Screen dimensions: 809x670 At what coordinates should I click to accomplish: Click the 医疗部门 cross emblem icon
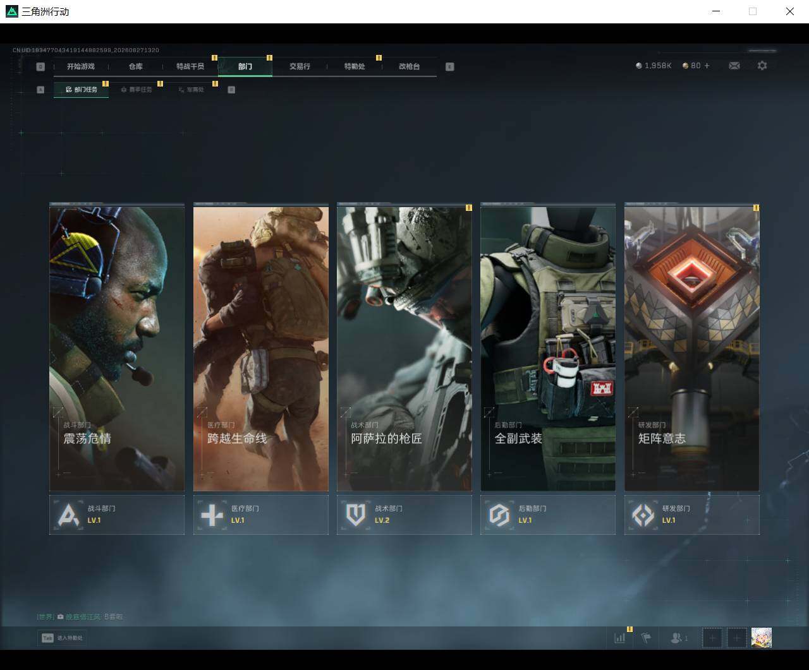[x=212, y=515]
